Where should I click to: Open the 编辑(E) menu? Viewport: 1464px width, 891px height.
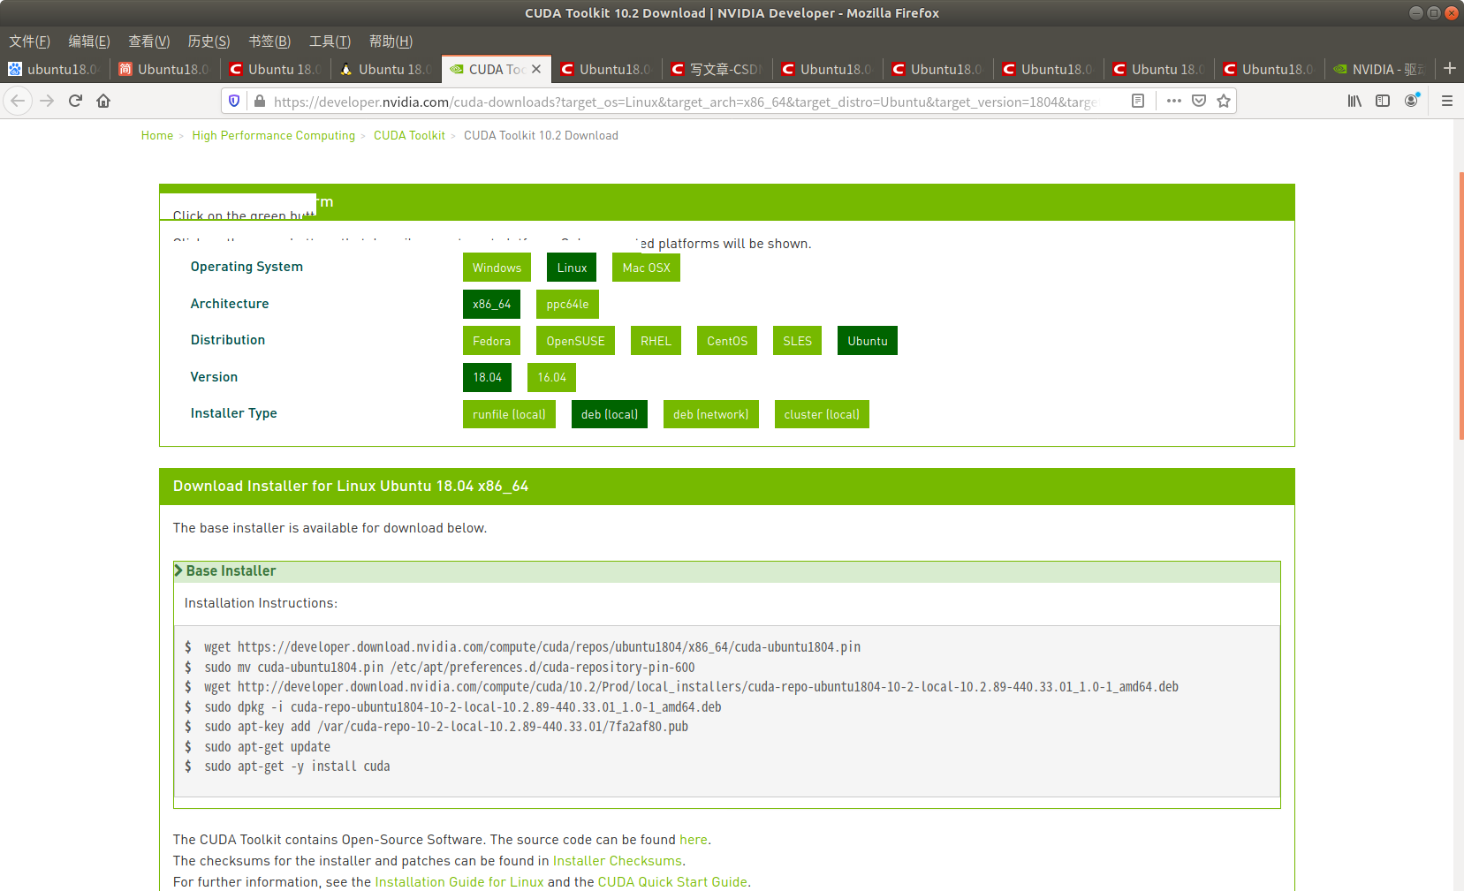point(89,41)
